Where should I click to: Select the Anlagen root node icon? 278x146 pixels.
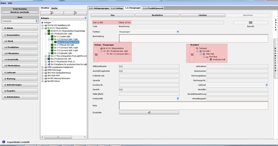click(42, 23)
